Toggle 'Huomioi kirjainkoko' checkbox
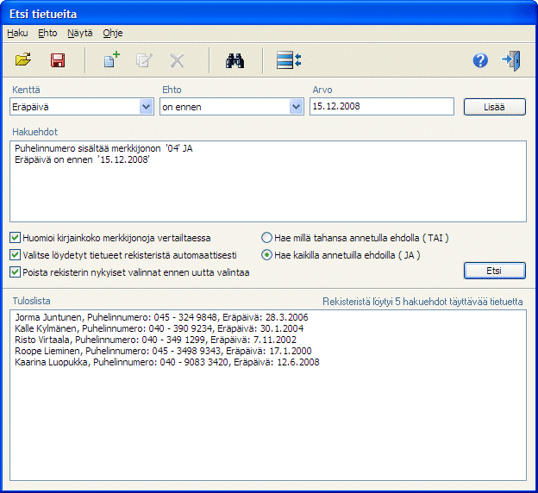Screen dimensions: 538x493 coord(16,238)
